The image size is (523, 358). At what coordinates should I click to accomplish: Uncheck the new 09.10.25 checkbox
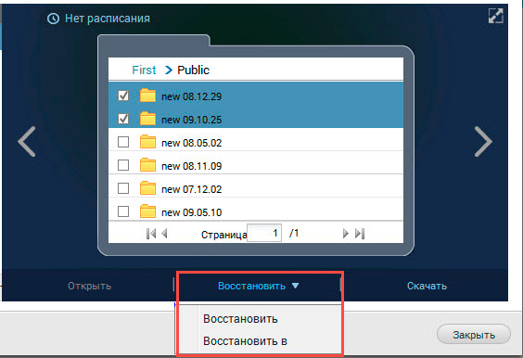coord(123,119)
